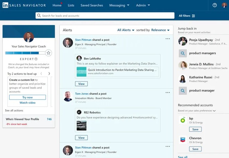The image size is (229, 158).
Task: Open Jeneia D. Mullins's profile photo
Action: pos(183,65)
